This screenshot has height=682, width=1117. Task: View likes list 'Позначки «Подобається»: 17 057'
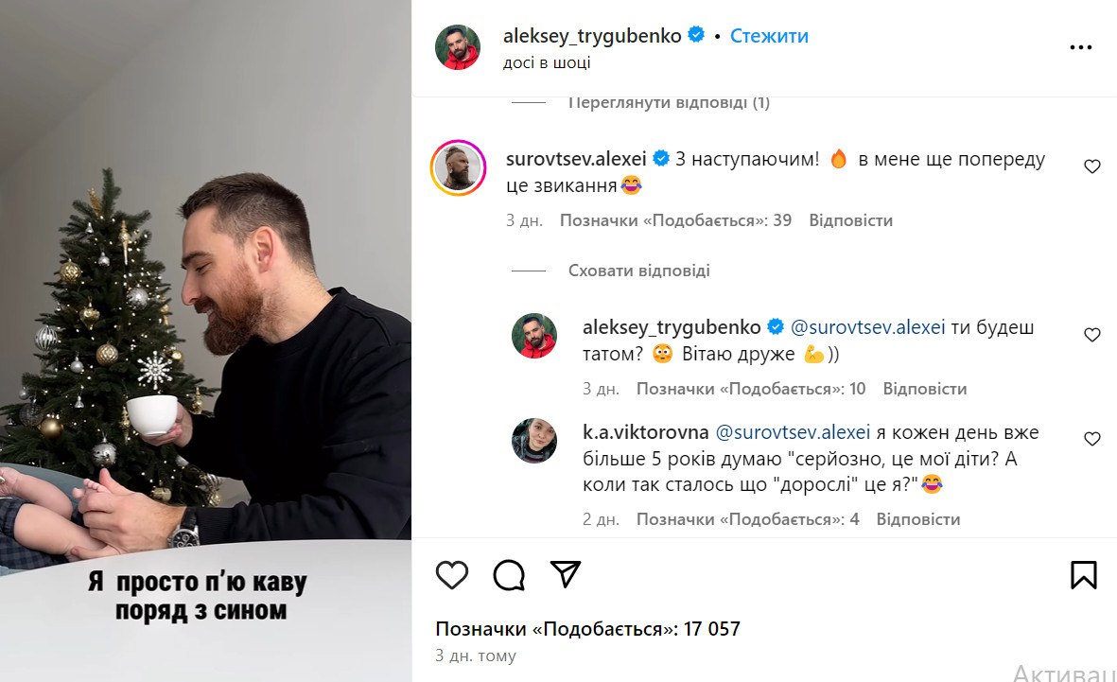(x=587, y=629)
